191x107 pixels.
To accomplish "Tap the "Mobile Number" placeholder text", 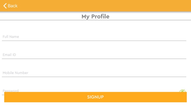I will point(16,73).
